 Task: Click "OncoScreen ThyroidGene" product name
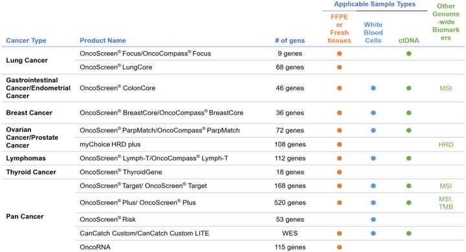point(120,172)
